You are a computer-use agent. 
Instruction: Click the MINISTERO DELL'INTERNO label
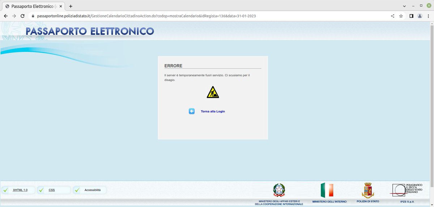coord(329,202)
